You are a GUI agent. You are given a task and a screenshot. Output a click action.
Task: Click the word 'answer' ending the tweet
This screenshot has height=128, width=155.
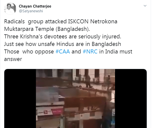pos(13,59)
